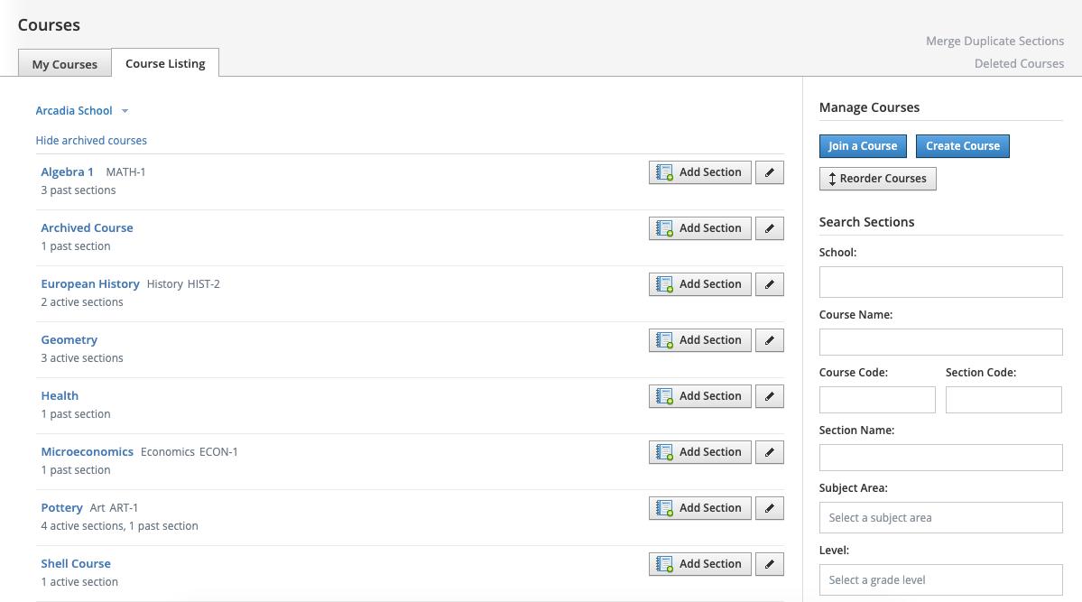1082x602 pixels.
Task: Expand the Arcadia School dropdown
Action: click(82, 111)
